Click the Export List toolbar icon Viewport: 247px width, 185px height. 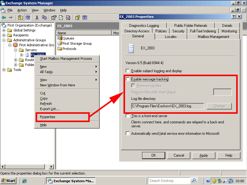click(68, 18)
